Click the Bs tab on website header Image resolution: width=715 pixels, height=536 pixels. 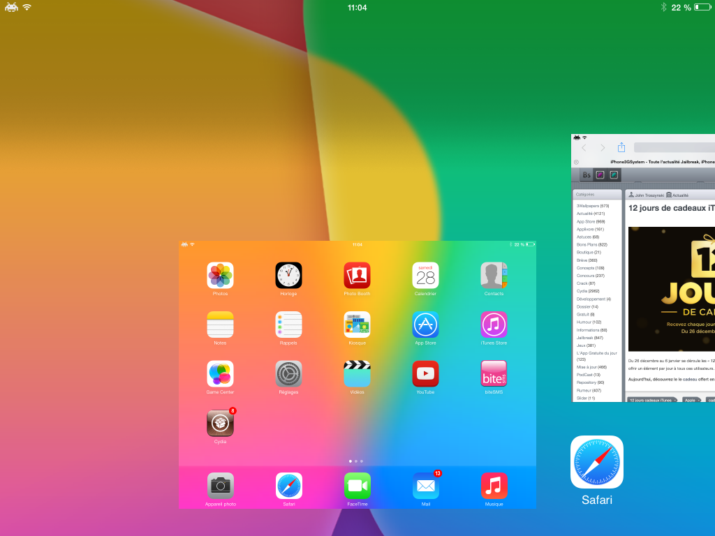587,175
